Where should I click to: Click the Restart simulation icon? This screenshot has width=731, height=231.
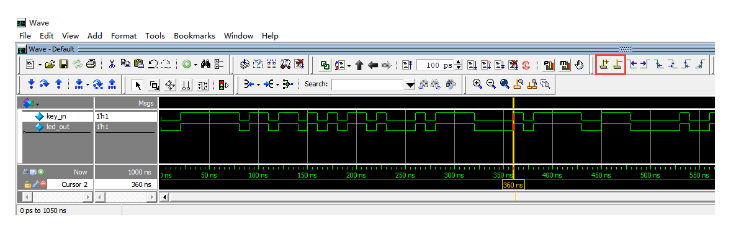[408, 65]
